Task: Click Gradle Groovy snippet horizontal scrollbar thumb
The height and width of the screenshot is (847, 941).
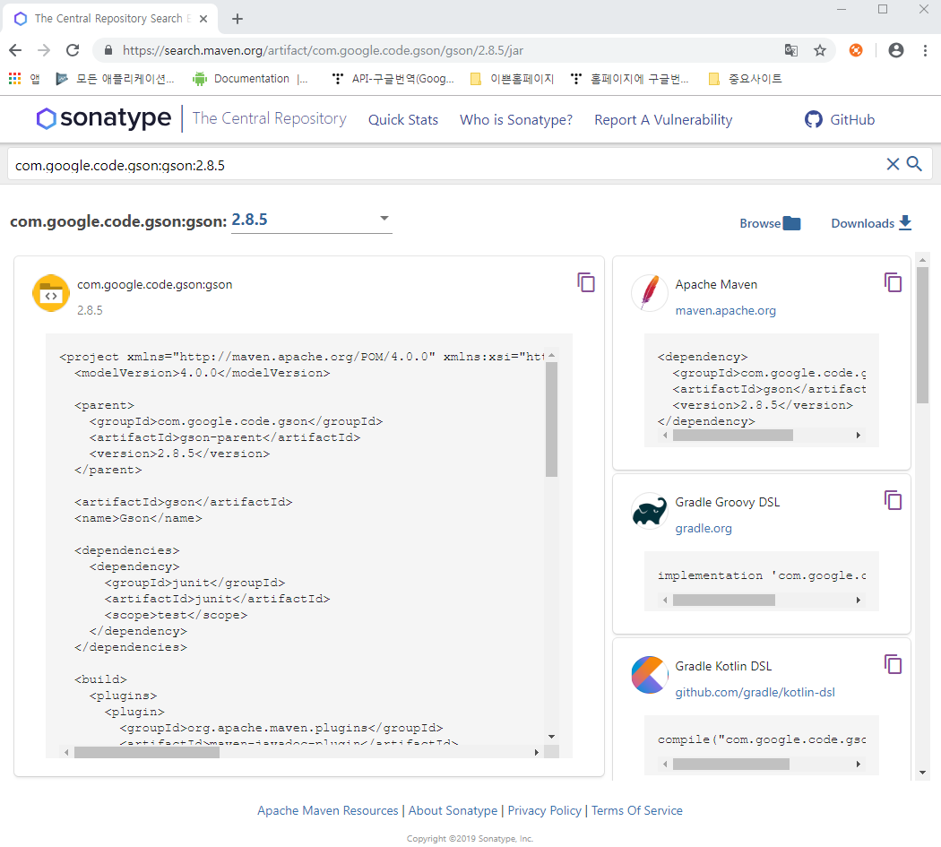Action: point(724,600)
